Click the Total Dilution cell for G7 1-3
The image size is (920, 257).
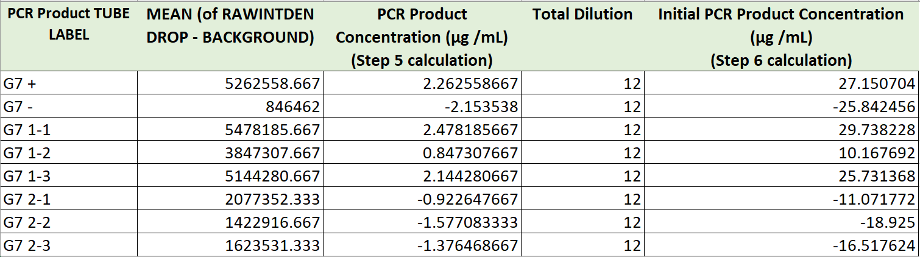click(582, 176)
